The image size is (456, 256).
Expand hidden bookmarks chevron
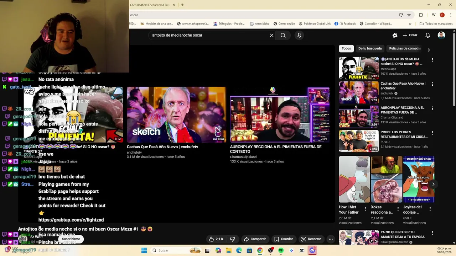click(x=410, y=24)
